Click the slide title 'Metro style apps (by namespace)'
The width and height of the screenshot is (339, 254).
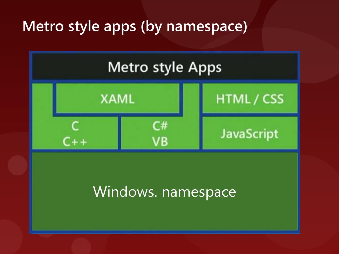[134, 26]
